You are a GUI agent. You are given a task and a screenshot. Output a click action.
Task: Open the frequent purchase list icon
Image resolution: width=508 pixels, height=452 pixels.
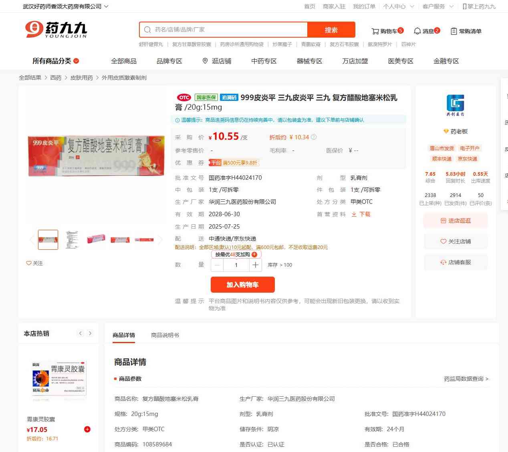click(454, 31)
